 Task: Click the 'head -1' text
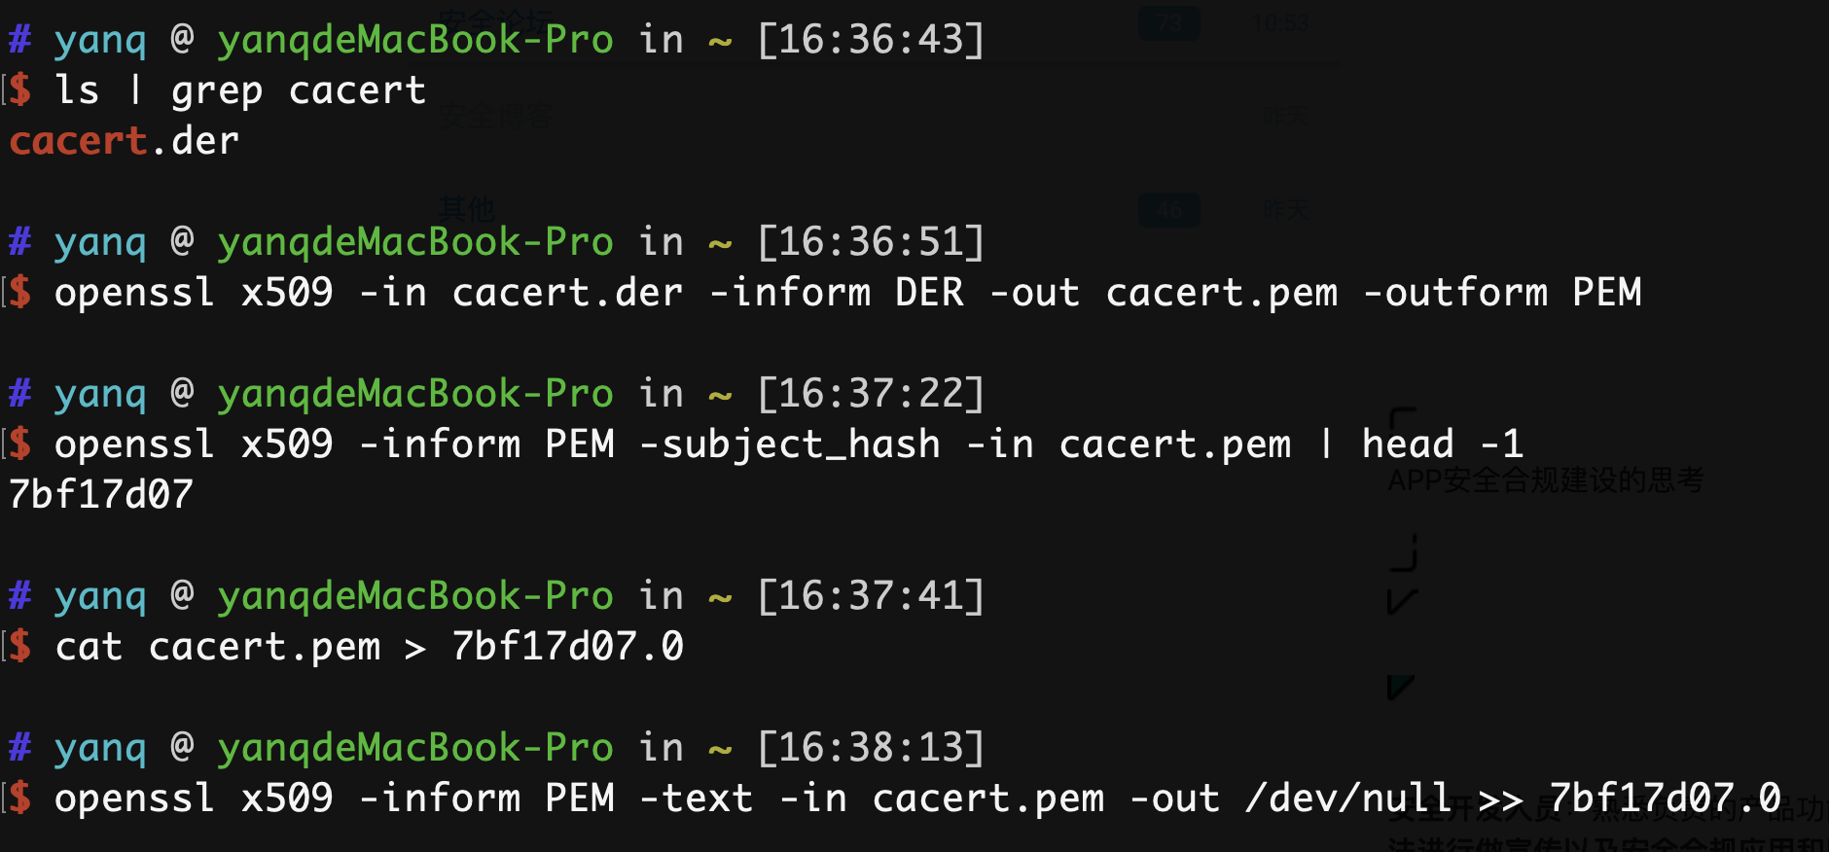point(1442,444)
